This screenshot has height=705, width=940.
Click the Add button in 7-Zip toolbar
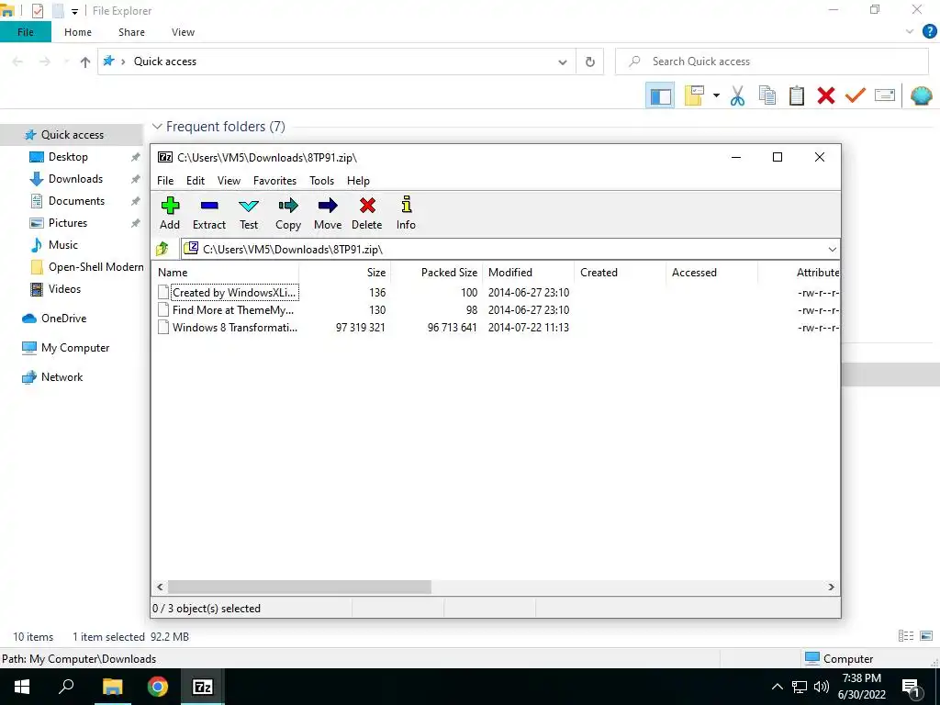pos(170,213)
